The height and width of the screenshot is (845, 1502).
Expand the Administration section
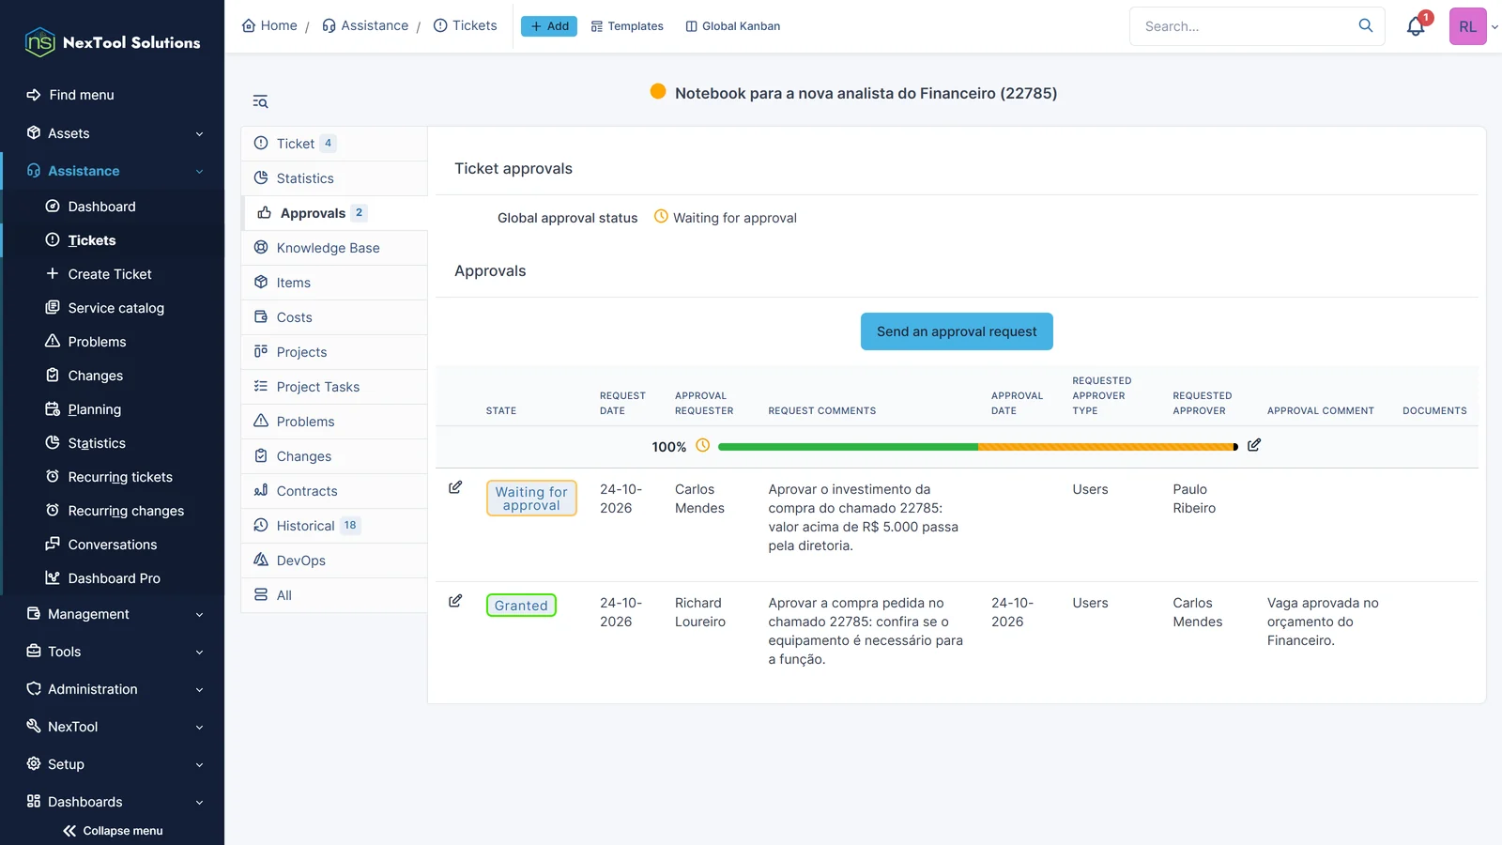click(113, 689)
